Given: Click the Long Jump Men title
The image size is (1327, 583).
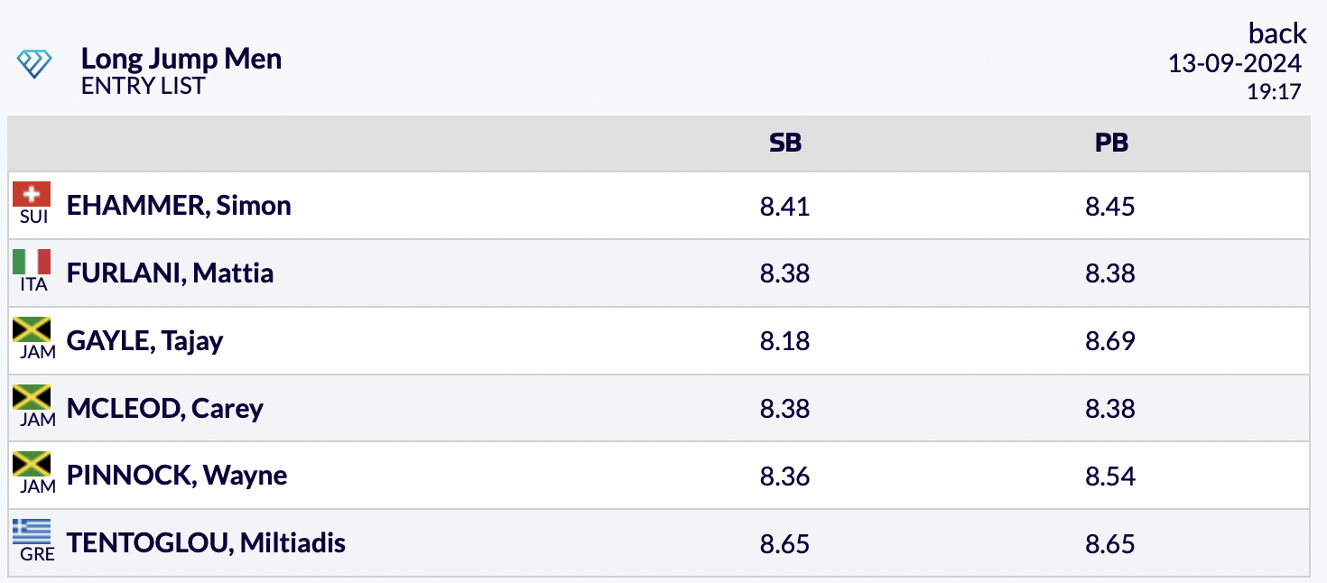Looking at the screenshot, I should click(181, 60).
